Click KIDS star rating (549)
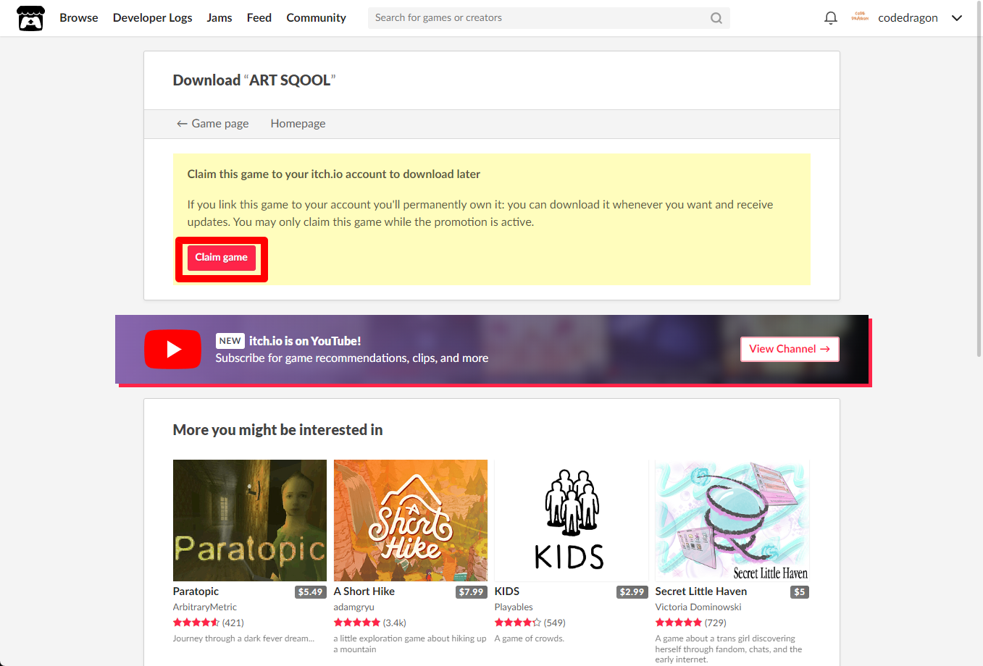This screenshot has height=666, width=983. (530, 623)
